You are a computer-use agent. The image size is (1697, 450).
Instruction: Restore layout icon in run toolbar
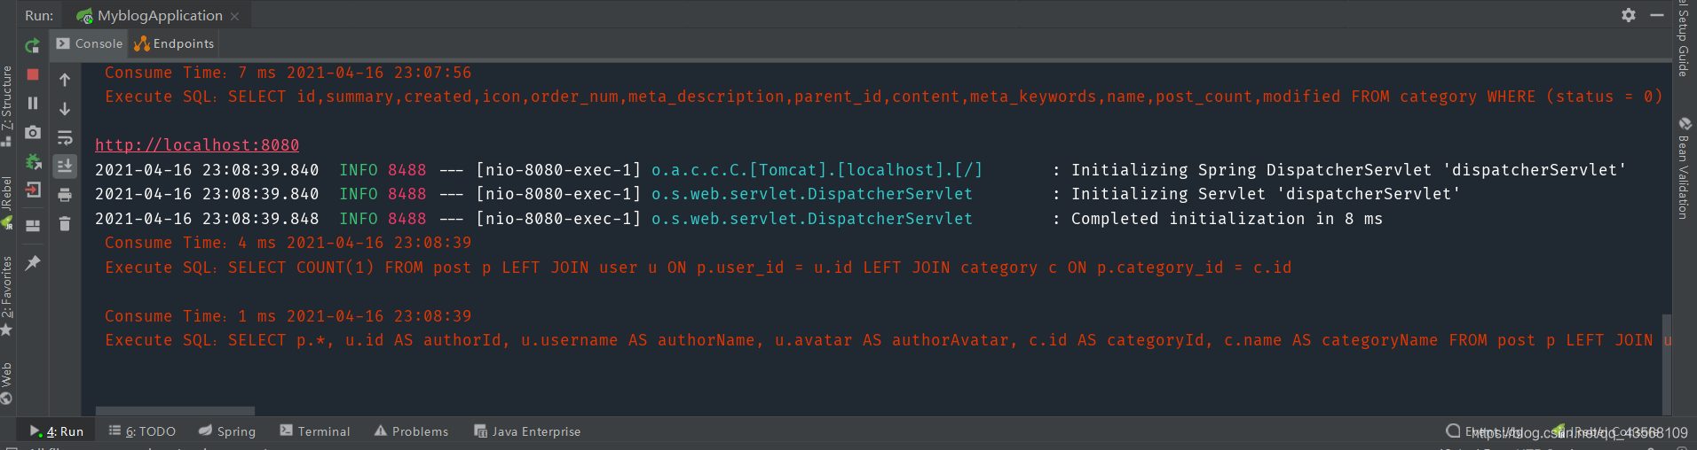[x=33, y=226]
